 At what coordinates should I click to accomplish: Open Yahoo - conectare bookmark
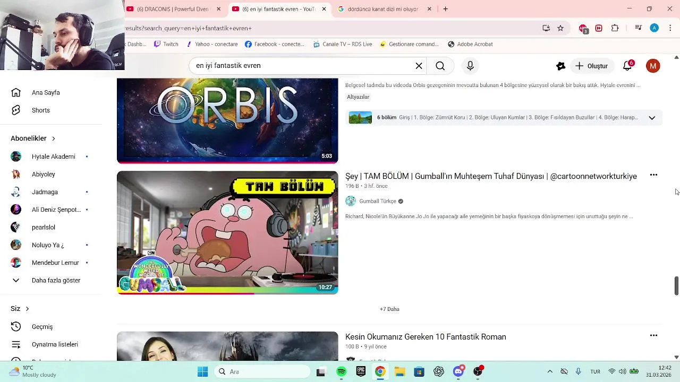click(x=211, y=44)
